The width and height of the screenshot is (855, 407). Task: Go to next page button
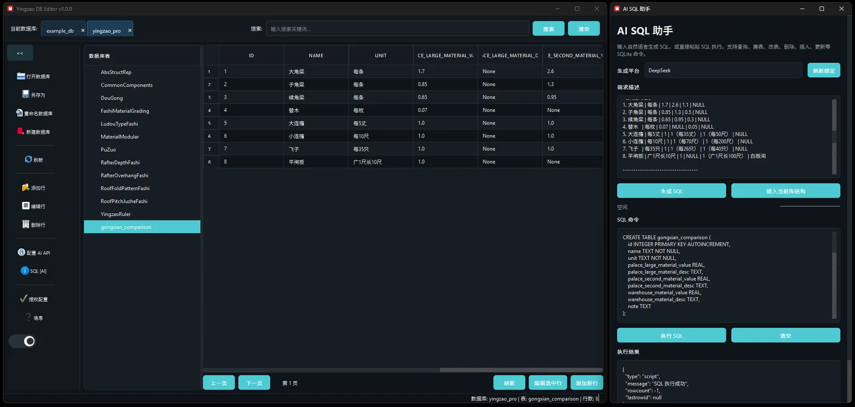click(254, 383)
